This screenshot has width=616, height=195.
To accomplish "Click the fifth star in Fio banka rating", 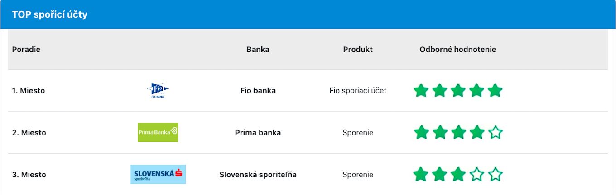I will tap(495, 90).
